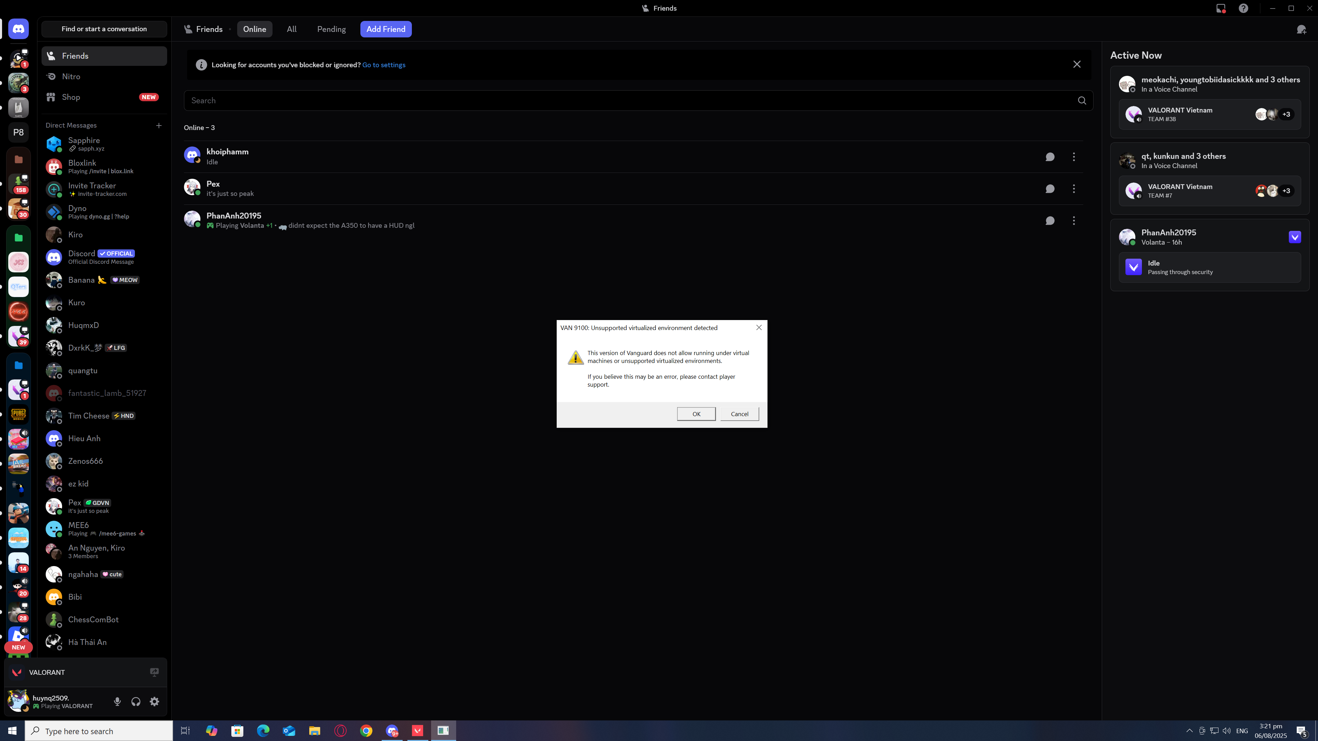Open Tim Cheese direct message

coord(104,416)
